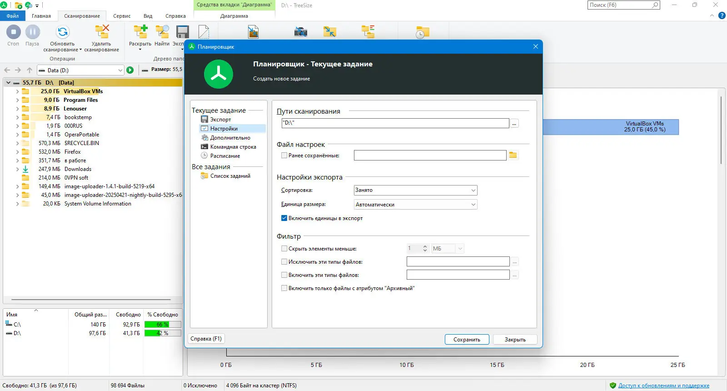Click the magnifier in the Поиск box
727x391 pixels.
click(x=655, y=5)
